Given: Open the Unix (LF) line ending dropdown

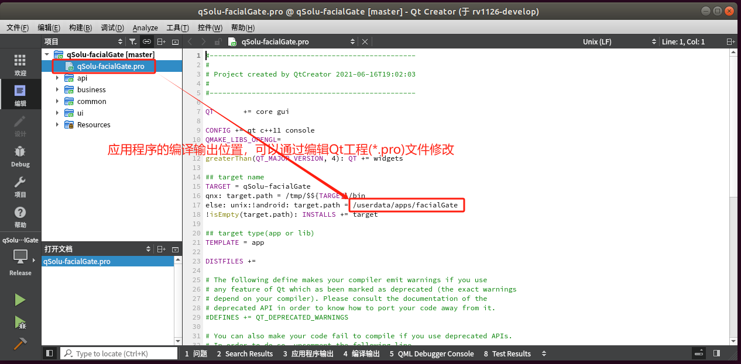Looking at the screenshot, I should [x=620, y=41].
